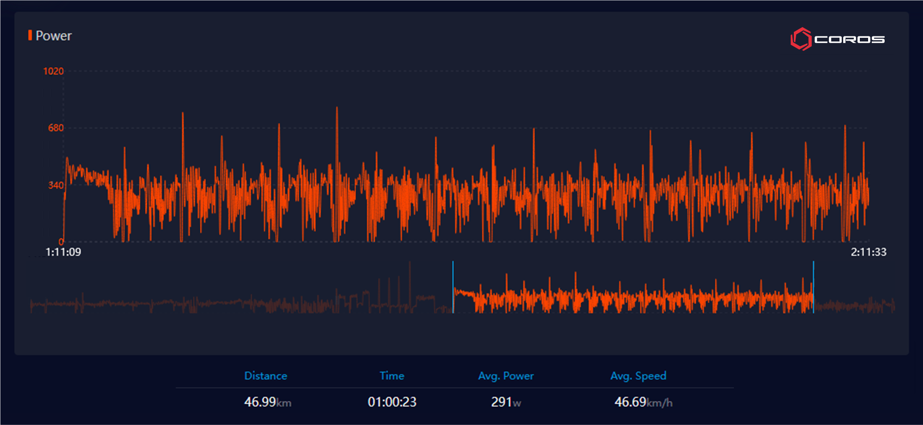Screen dimensions: 923x425
Task: Click the orange Power legend marker
Action: point(30,35)
